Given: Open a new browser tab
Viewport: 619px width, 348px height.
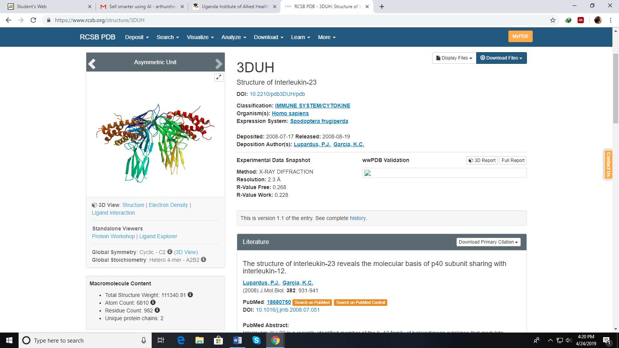Looking at the screenshot, I should pos(382,7).
